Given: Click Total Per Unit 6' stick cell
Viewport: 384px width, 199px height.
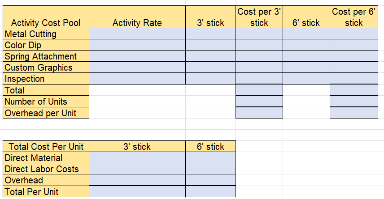Looking at the screenshot, I should (210, 191).
